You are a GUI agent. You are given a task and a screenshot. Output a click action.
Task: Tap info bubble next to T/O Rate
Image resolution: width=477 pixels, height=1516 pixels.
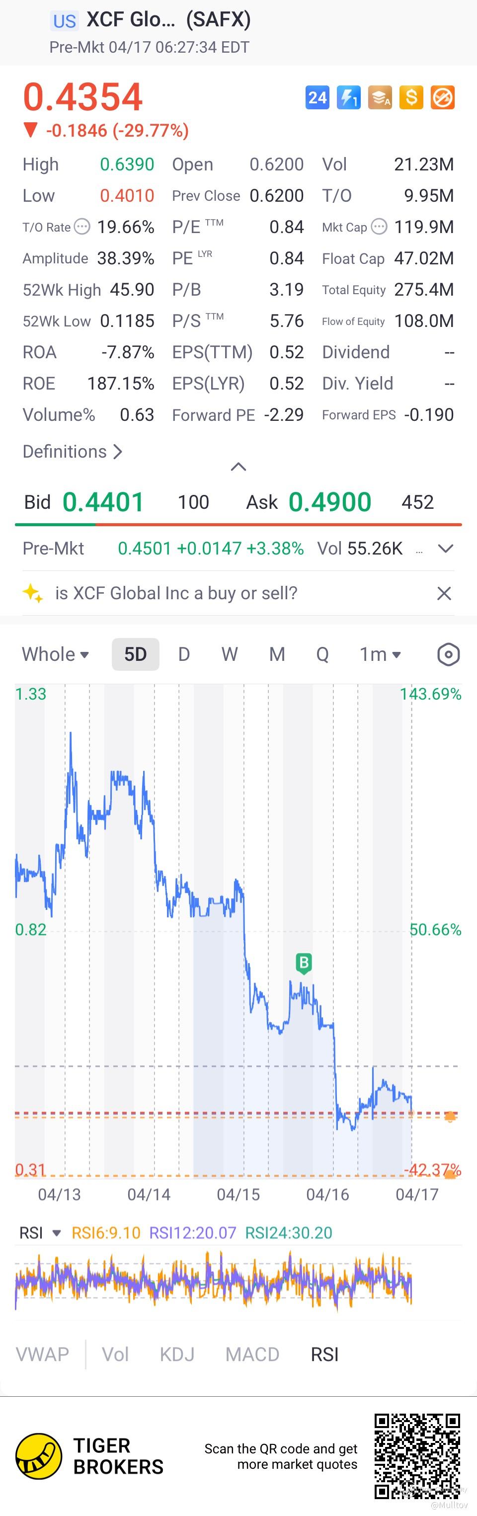[x=82, y=227]
